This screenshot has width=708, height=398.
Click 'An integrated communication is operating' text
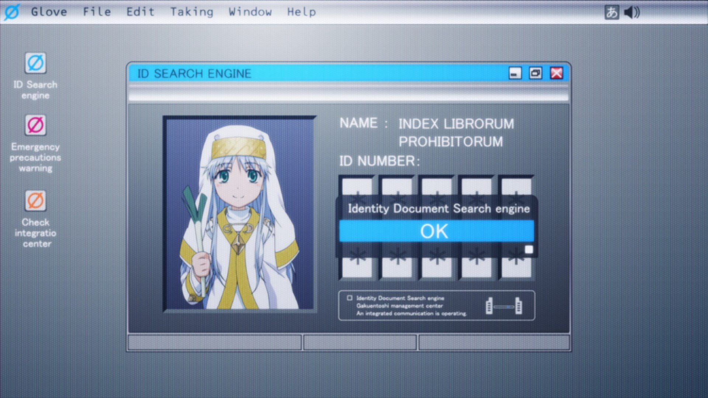point(412,314)
